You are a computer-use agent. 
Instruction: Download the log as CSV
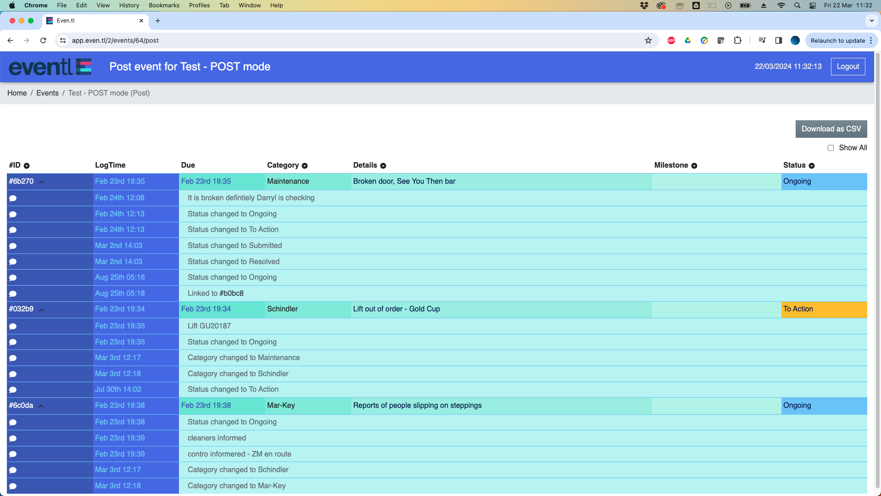[831, 129]
